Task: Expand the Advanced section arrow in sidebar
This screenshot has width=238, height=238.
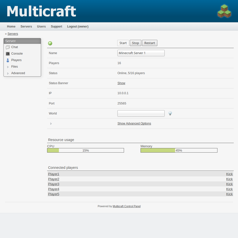Action: click(x=8, y=73)
